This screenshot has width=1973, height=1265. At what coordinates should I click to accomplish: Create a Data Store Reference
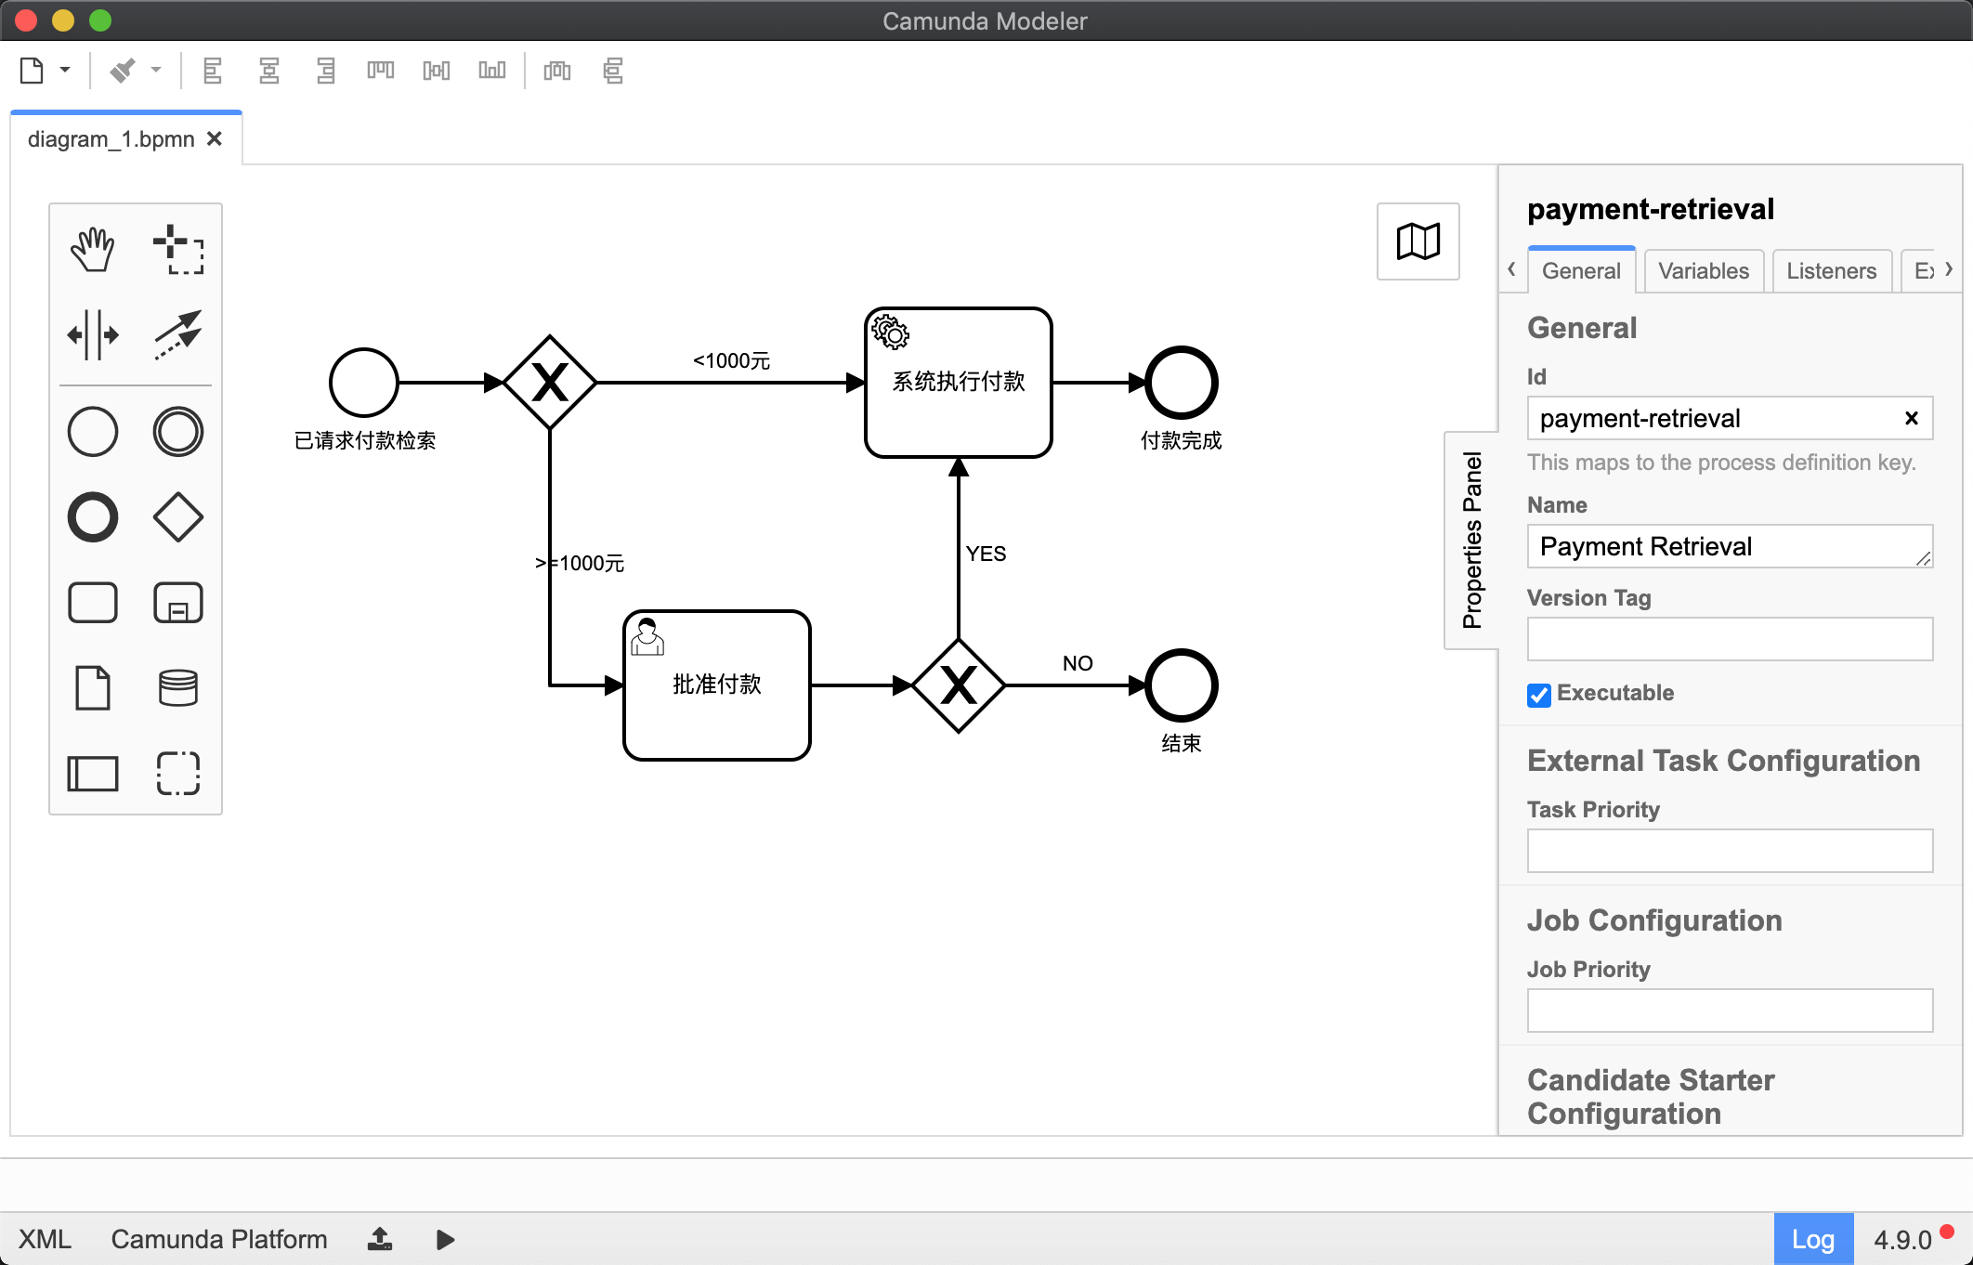pos(177,687)
